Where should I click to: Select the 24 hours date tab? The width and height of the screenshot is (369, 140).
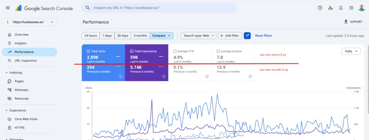tap(91, 35)
